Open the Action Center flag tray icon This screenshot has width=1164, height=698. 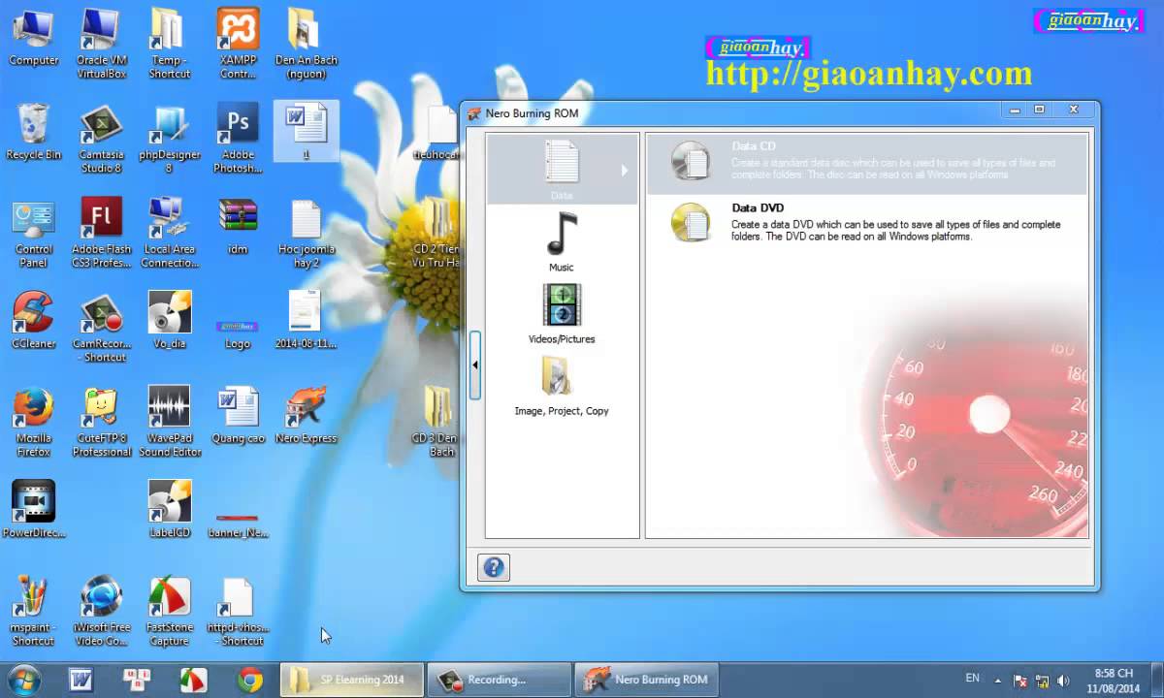point(1020,681)
